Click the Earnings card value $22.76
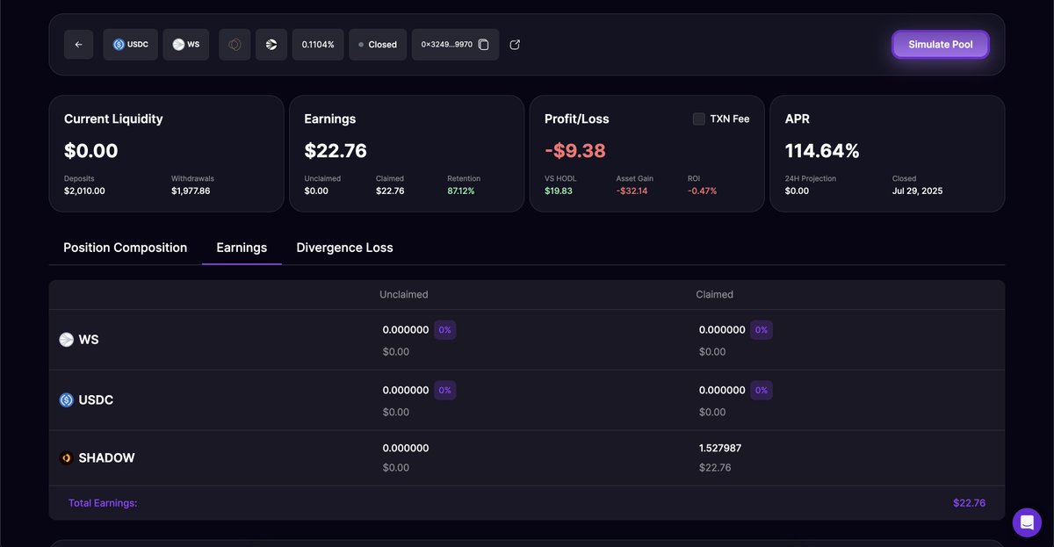The image size is (1054, 547). point(336,151)
